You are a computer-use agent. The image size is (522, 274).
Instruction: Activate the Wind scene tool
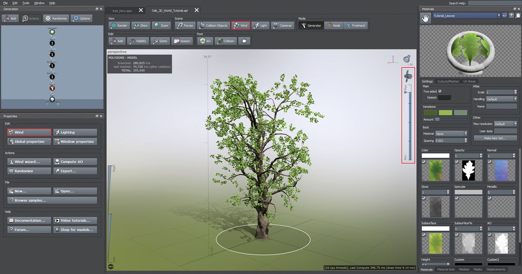[241, 25]
